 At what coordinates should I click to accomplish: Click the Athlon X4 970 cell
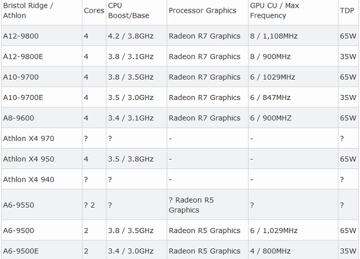pyautogui.click(x=28, y=138)
